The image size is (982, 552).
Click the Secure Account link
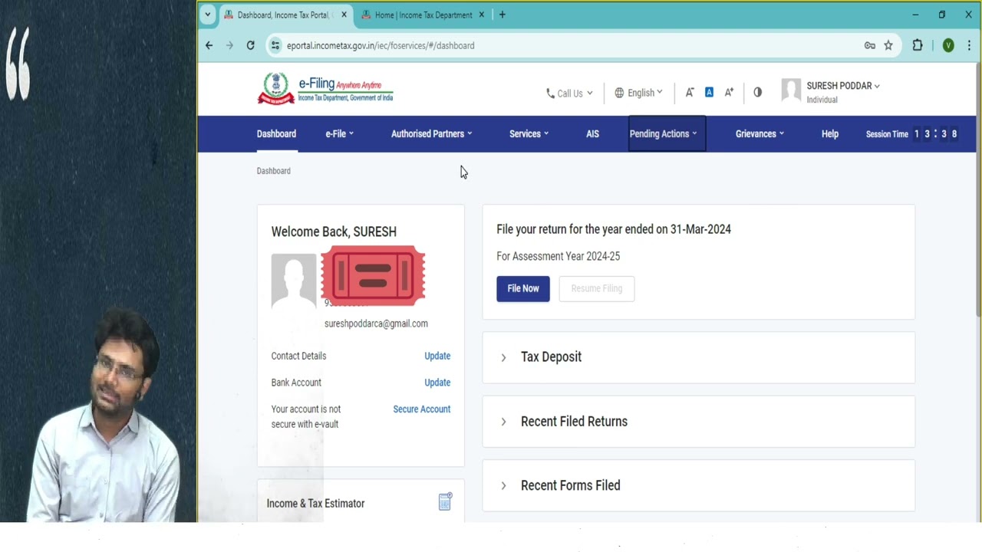coord(422,409)
